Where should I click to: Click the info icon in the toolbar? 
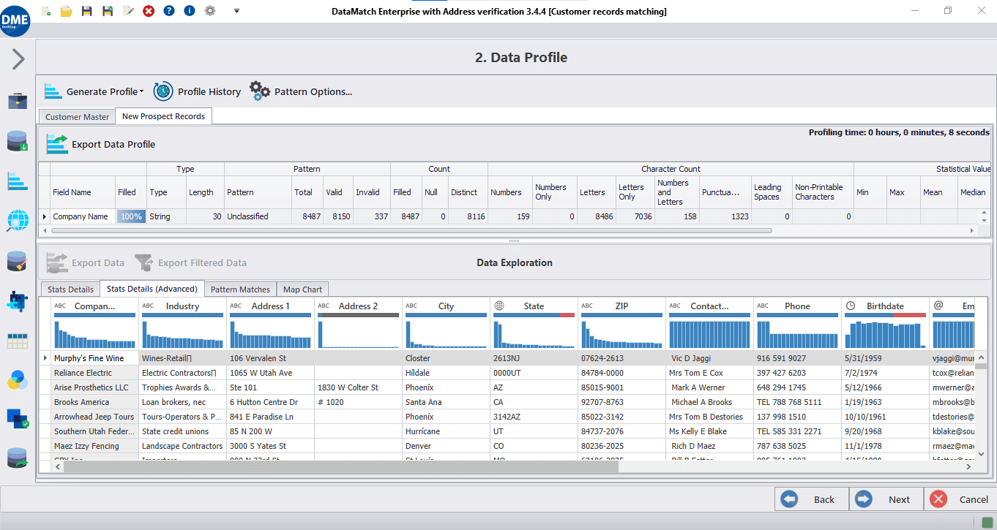[189, 11]
